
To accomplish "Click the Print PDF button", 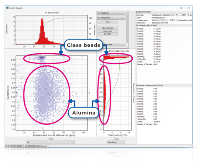I will (x=108, y=34).
